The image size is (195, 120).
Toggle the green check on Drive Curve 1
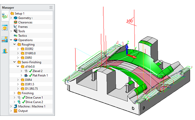(x=24, y=97)
